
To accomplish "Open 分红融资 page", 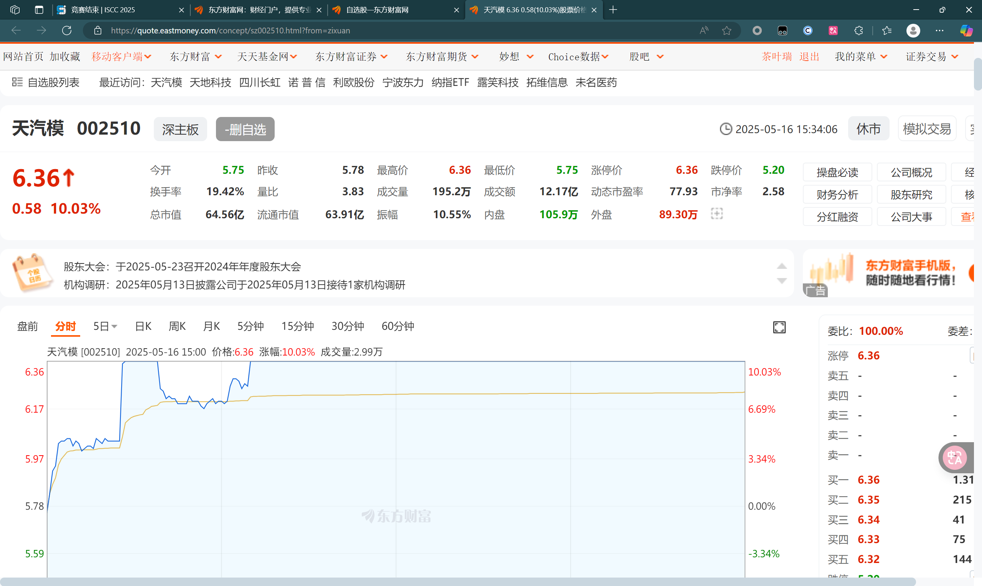I will tap(837, 216).
